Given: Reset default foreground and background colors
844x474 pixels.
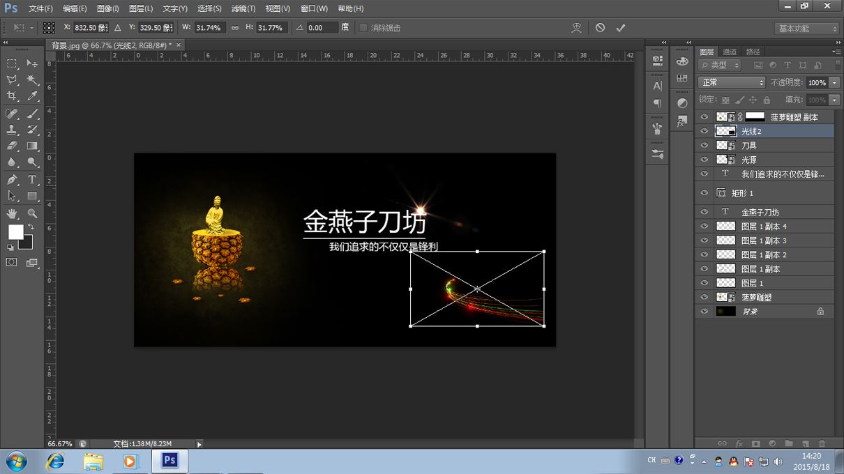Looking at the screenshot, I should (x=10, y=247).
